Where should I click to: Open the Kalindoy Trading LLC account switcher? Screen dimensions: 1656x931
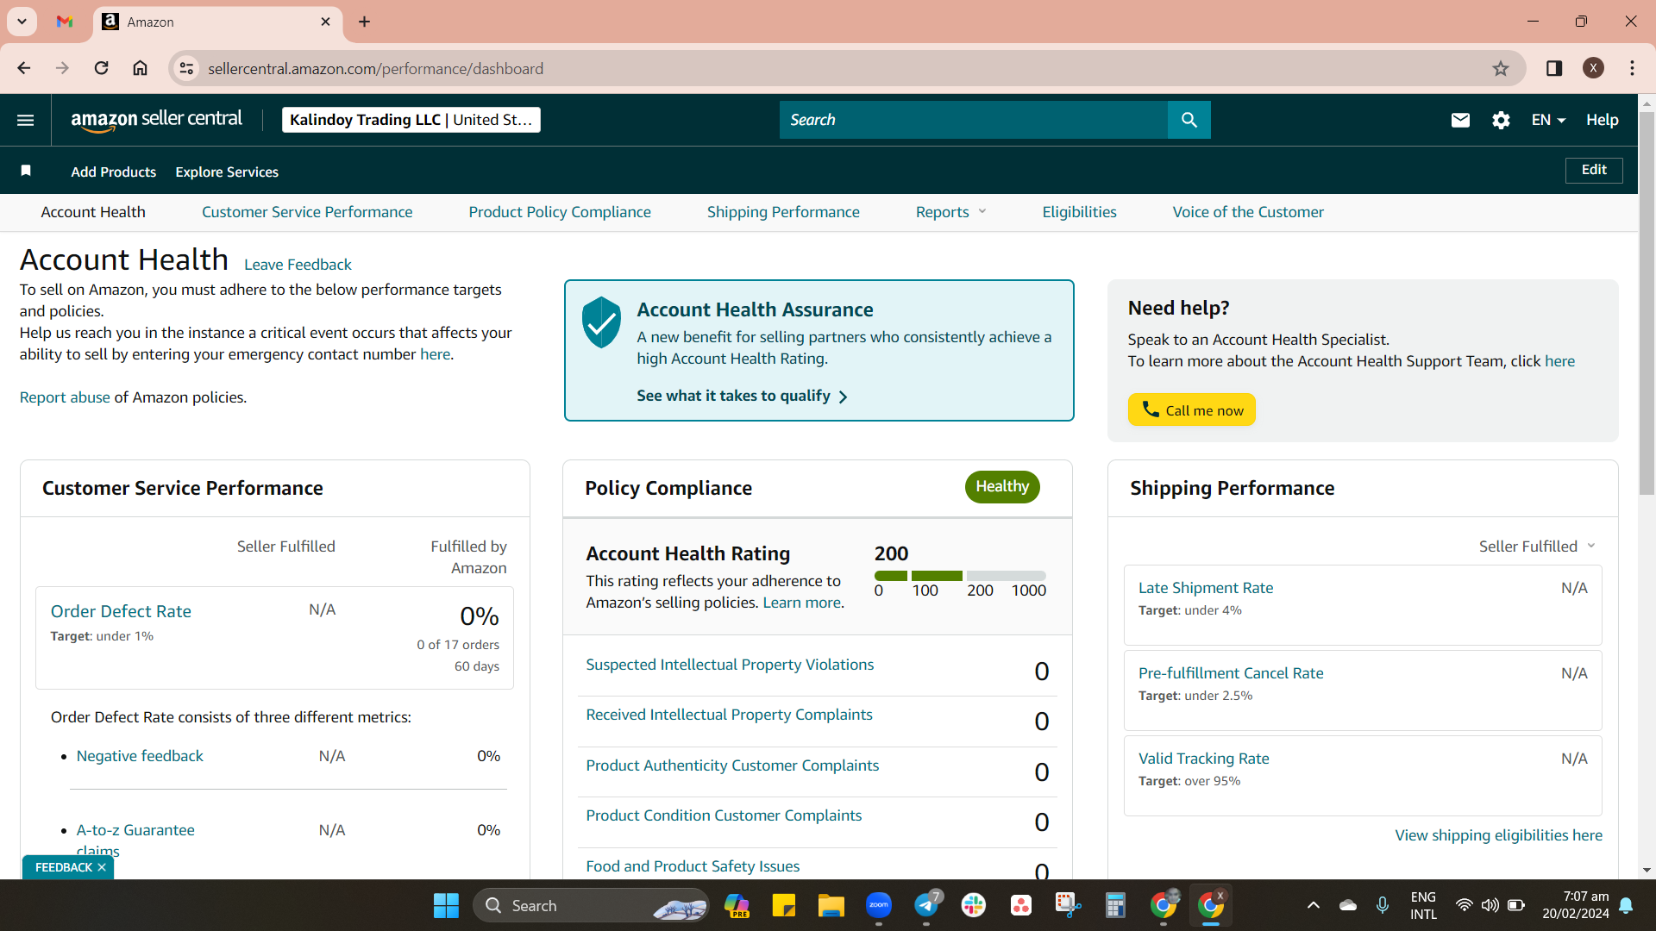(411, 120)
